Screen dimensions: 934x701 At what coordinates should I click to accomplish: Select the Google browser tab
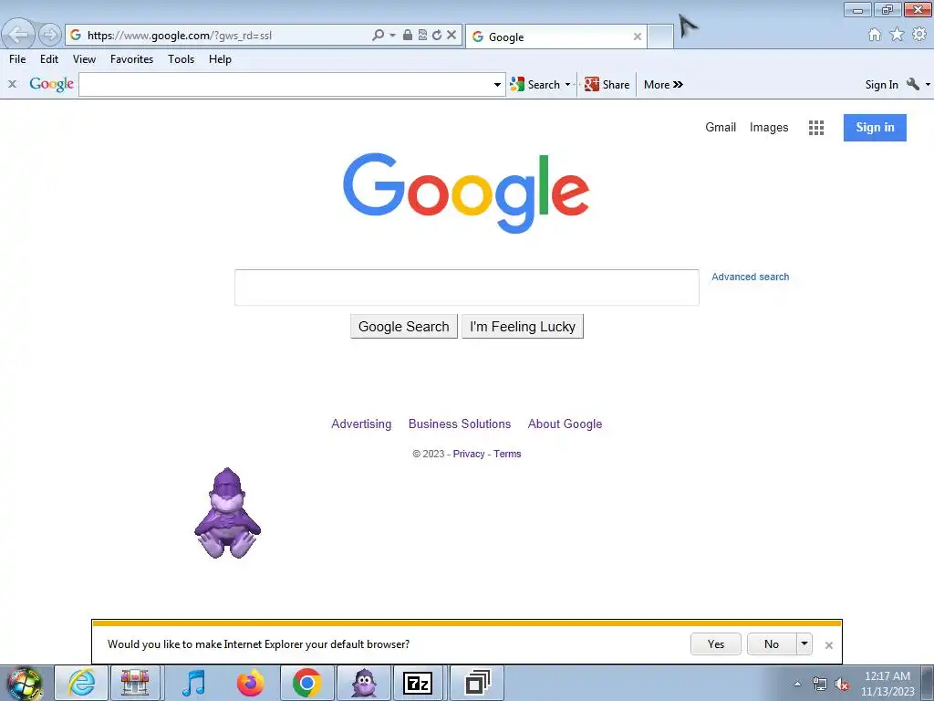click(x=555, y=37)
